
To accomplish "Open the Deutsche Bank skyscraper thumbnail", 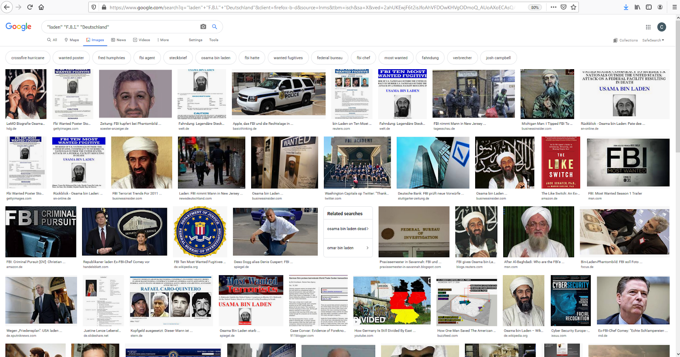I will (433, 163).
